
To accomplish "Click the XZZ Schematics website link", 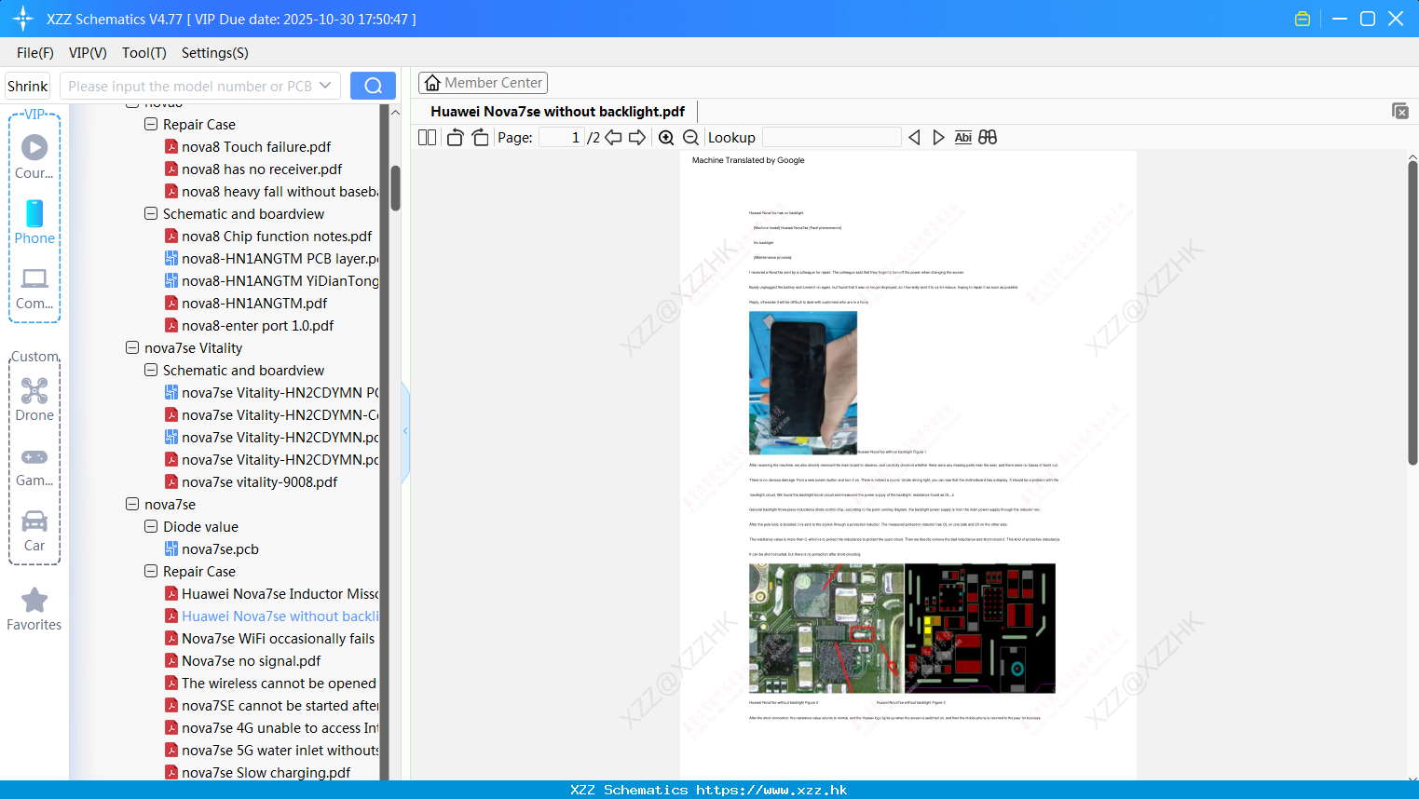I will 771,790.
